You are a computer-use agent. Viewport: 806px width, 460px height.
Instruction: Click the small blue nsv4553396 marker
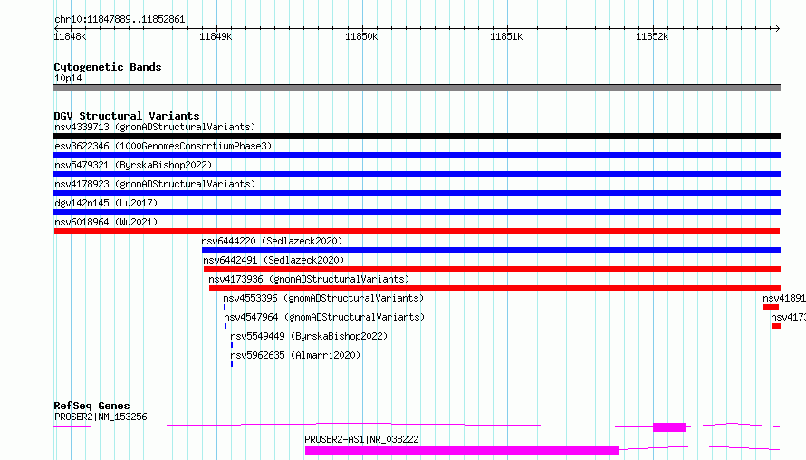(x=225, y=307)
